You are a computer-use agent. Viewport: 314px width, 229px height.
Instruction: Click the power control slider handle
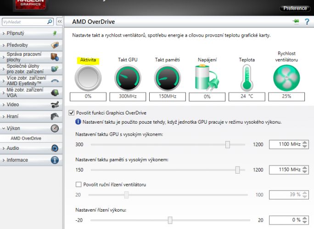tap(170, 220)
